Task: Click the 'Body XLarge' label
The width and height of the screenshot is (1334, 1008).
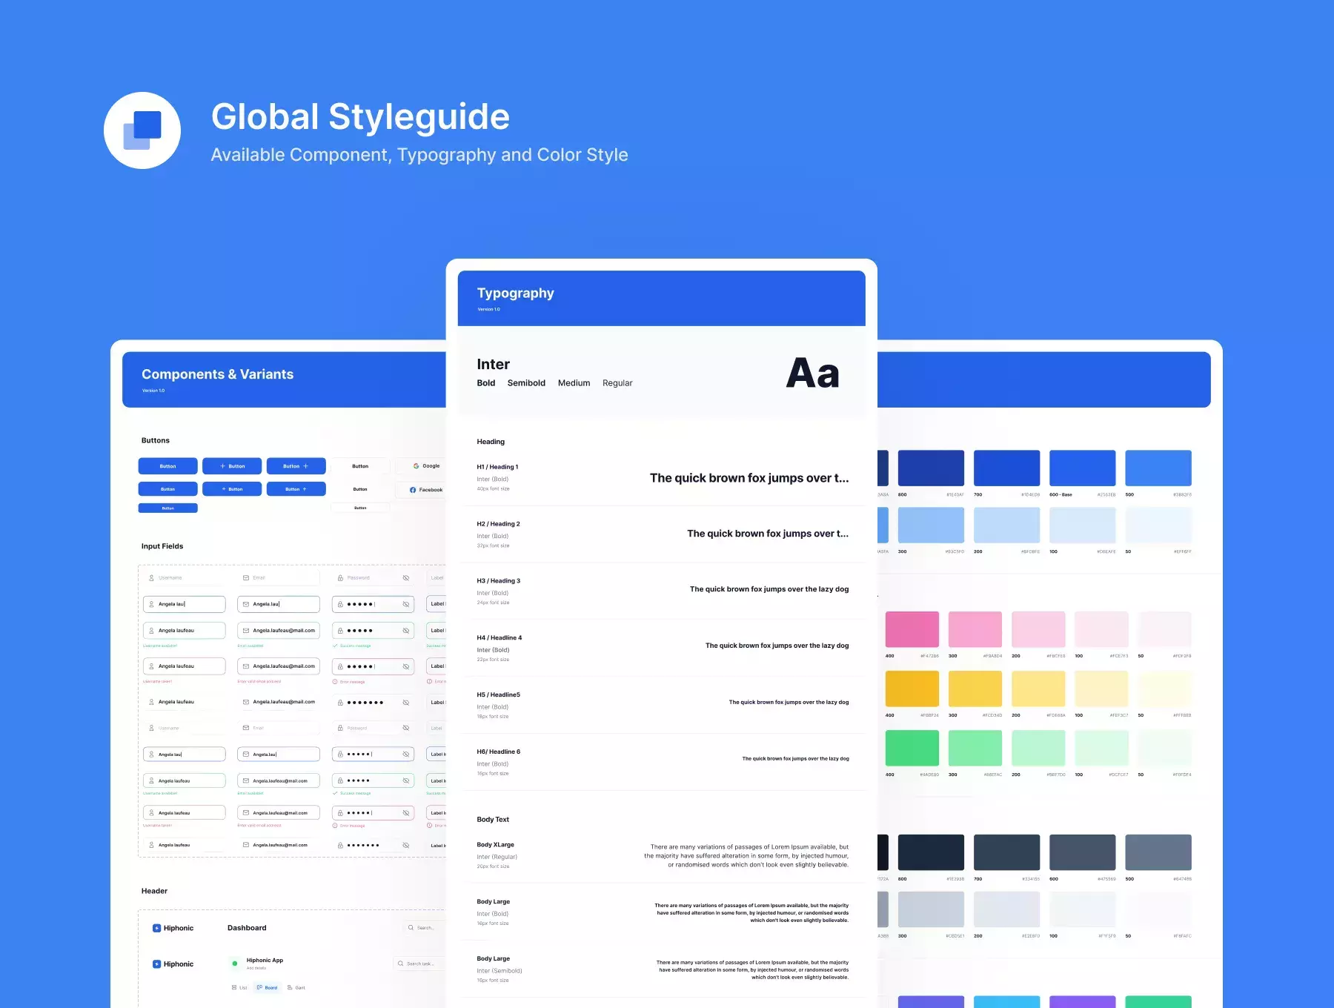Action: (495, 845)
